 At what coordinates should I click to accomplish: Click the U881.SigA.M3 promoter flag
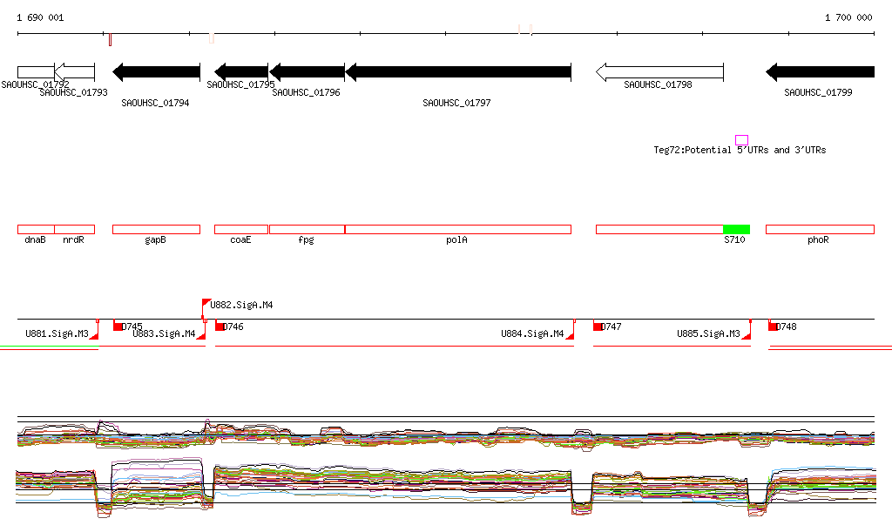[x=94, y=336]
